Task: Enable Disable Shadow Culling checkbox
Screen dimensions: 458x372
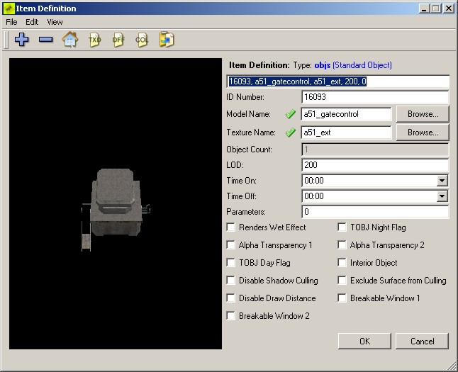Action: point(230,281)
